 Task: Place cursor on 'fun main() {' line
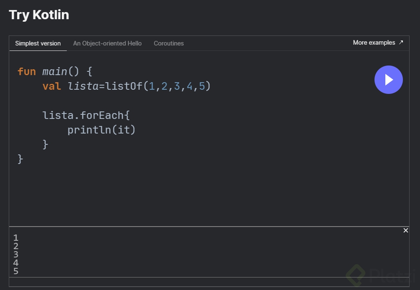[55, 72]
